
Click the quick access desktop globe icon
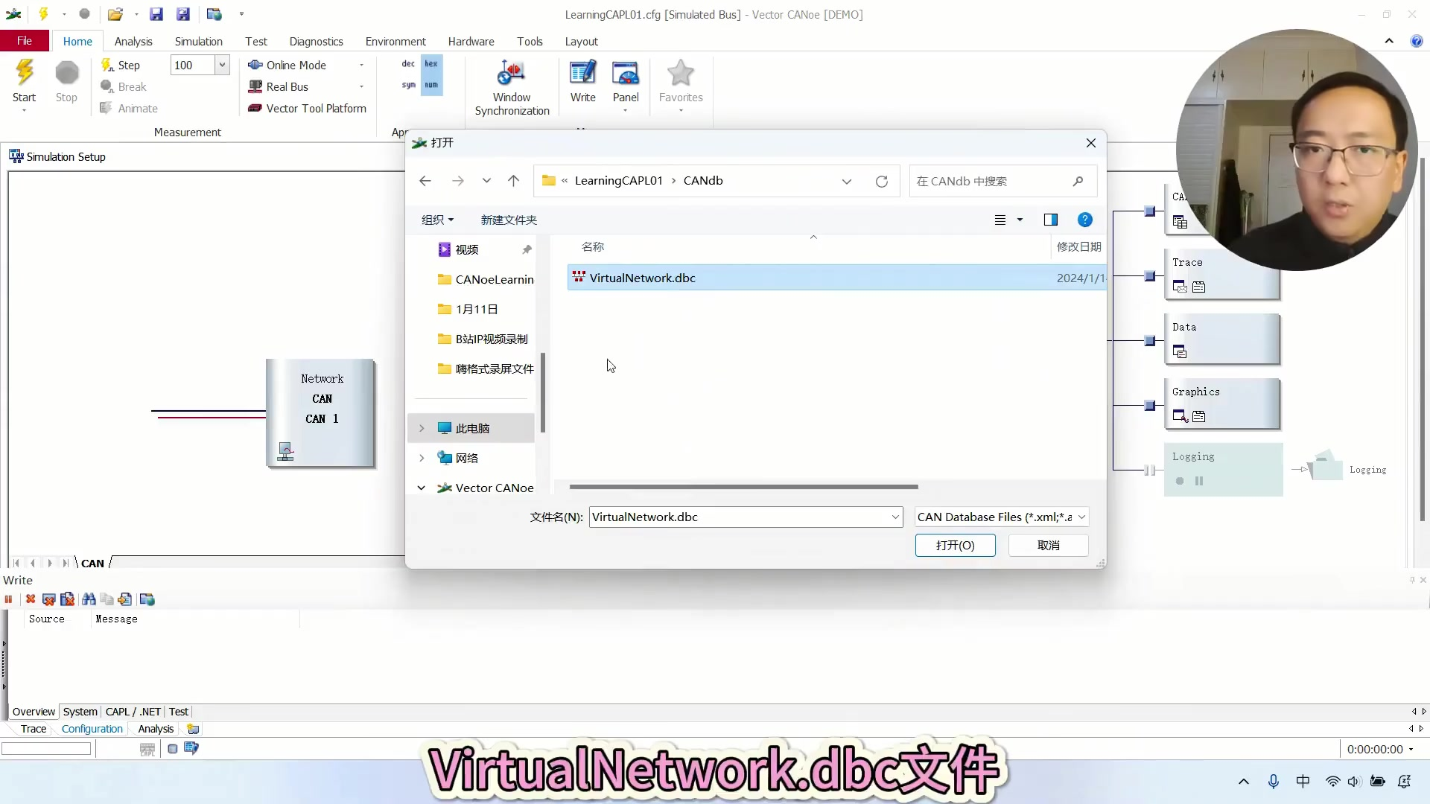coord(214,13)
